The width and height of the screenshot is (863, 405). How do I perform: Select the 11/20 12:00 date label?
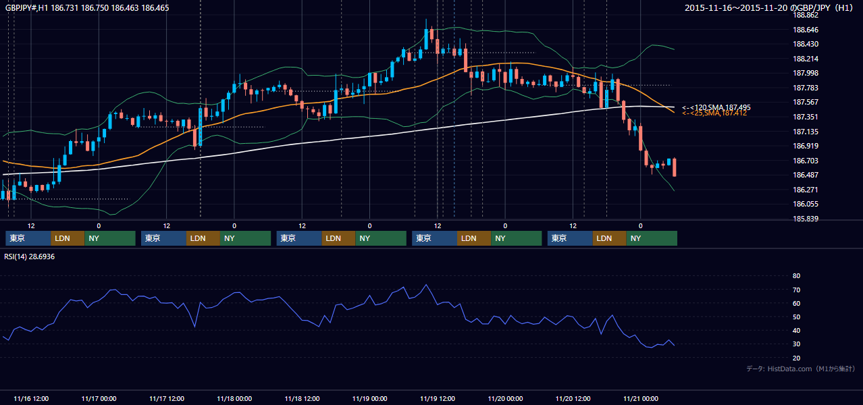(573, 399)
